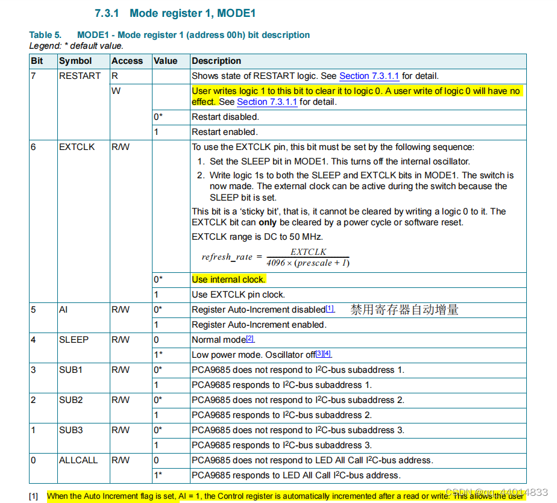Click 'PCA9685 responds to I²C-bus subaddress 1.'
The width and height of the screenshot is (557, 503).
[x=282, y=385]
